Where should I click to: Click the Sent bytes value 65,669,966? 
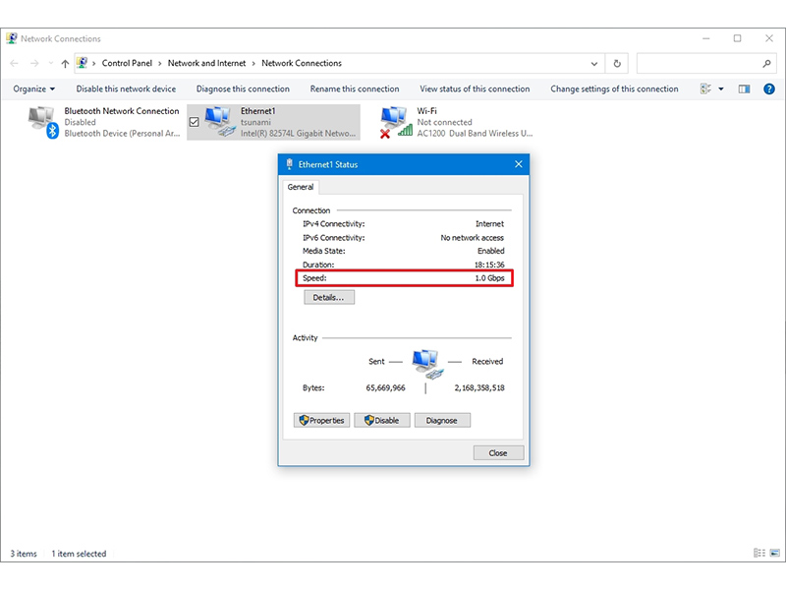pyautogui.click(x=385, y=387)
